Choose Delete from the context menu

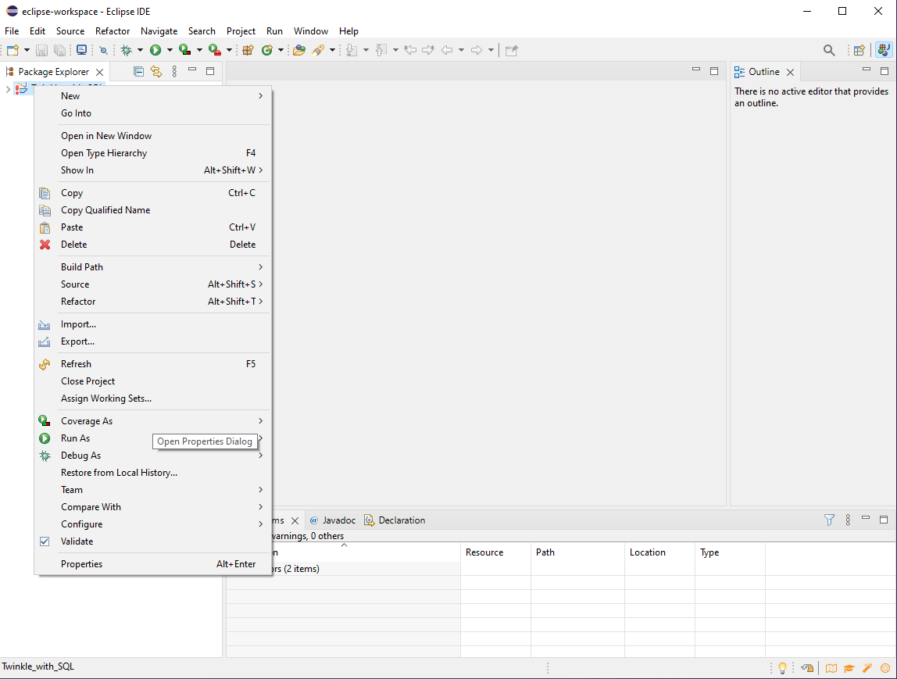[152, 245]
